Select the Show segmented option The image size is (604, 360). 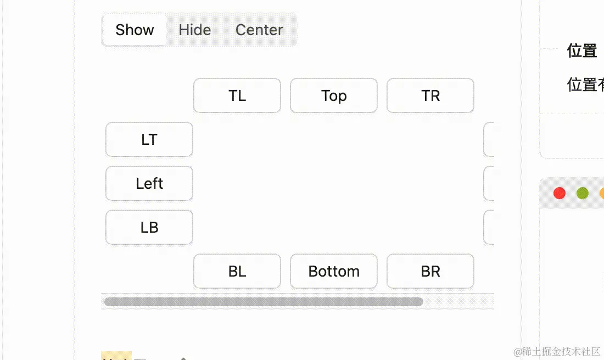pyautogui.click(x=135, y=30)
